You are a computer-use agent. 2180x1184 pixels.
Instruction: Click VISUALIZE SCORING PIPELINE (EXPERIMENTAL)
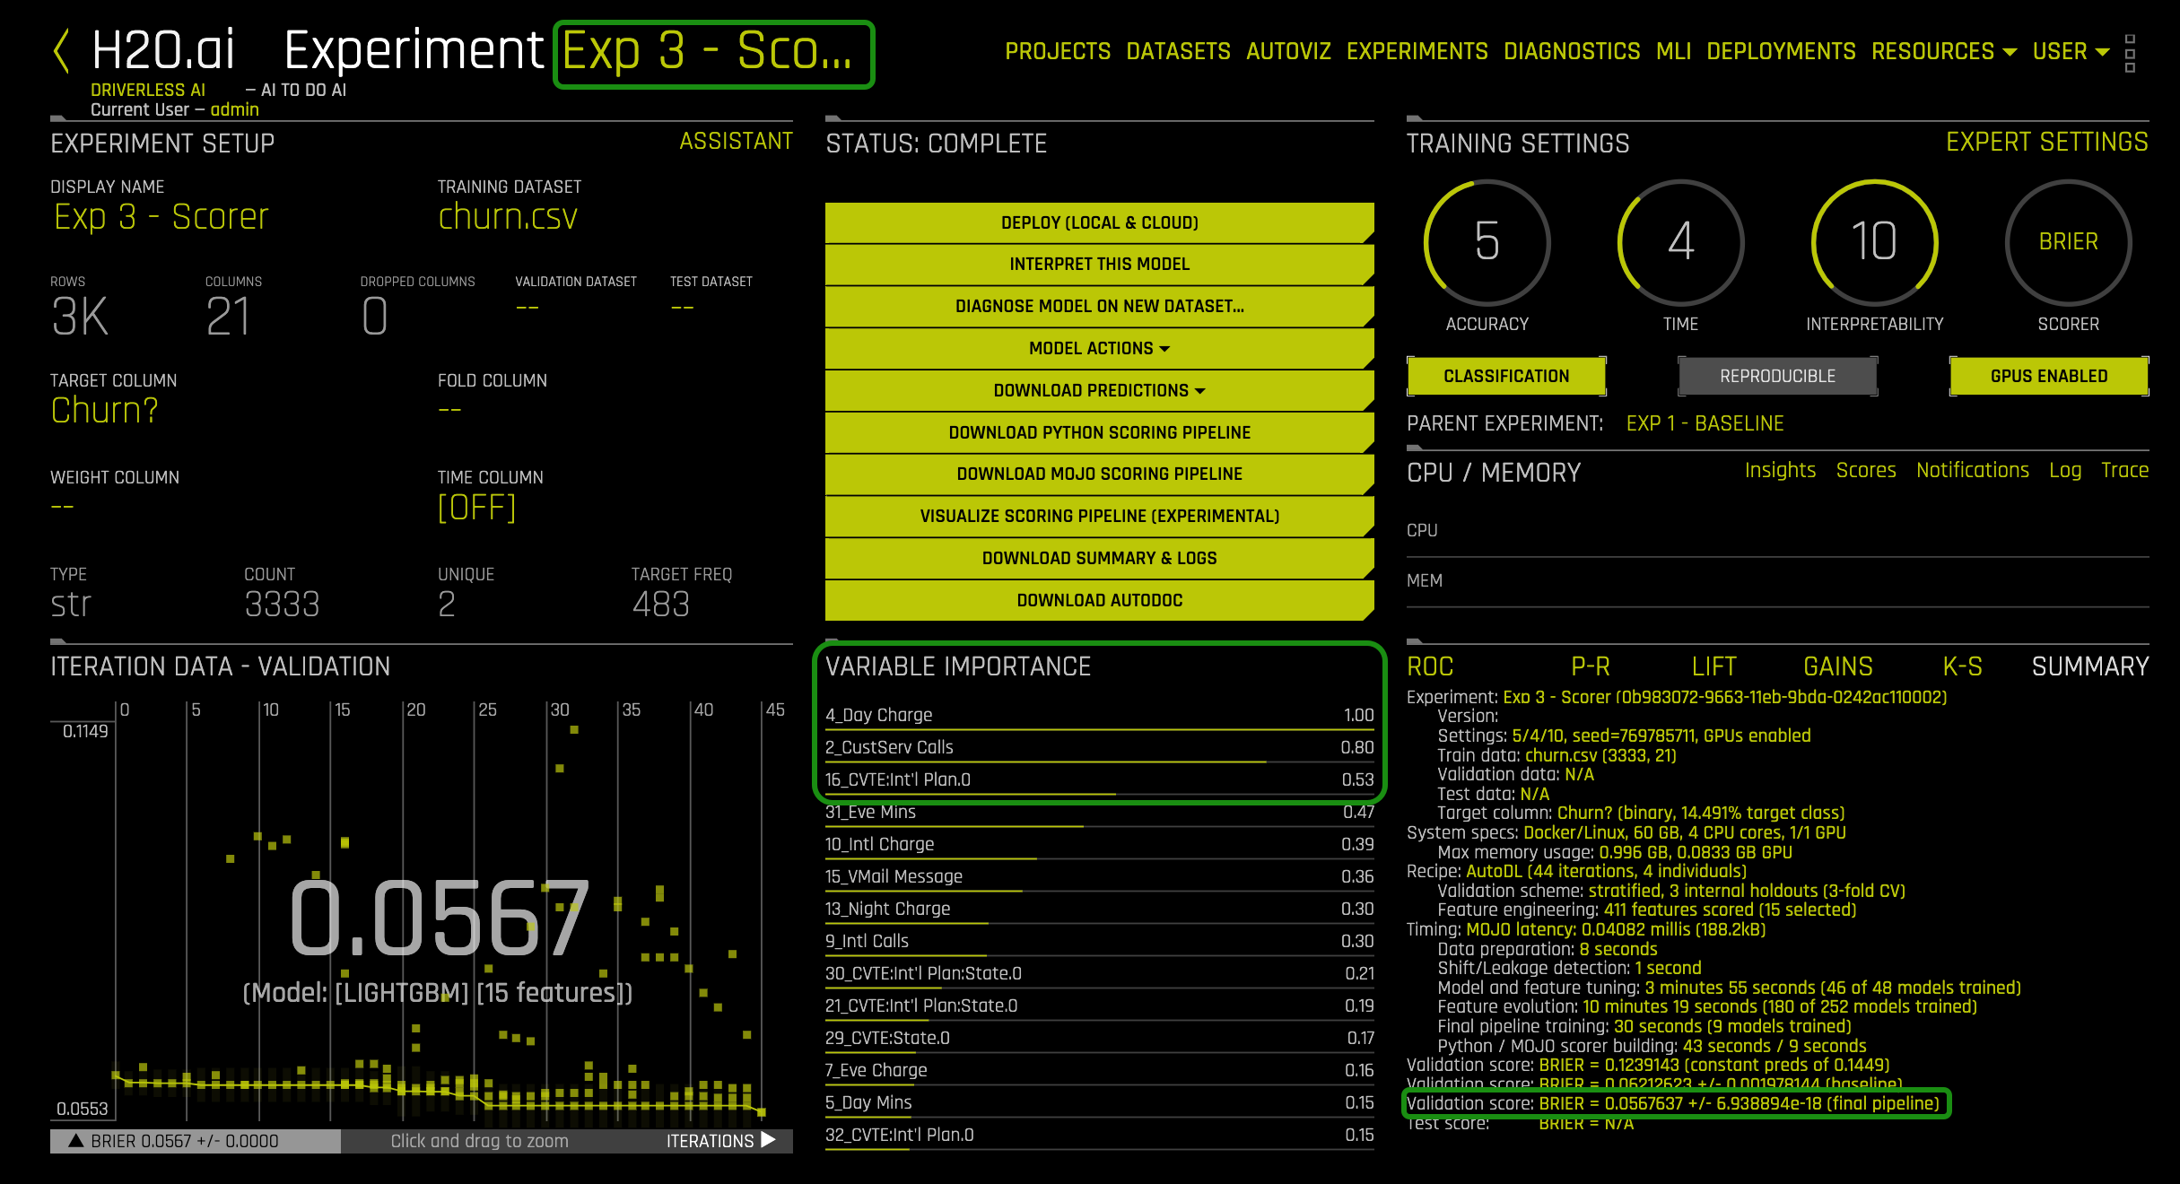coord(1099,516)
